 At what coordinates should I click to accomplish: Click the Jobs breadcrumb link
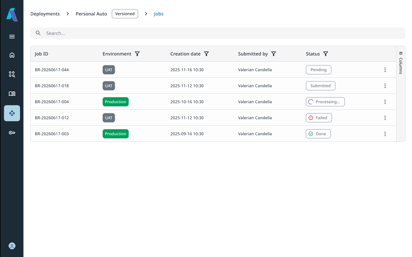click(x=159, y=14)
